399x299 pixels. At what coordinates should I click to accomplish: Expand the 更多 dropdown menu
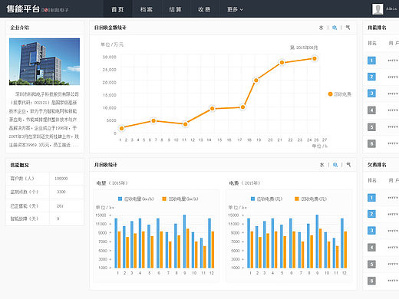[235, 9]
